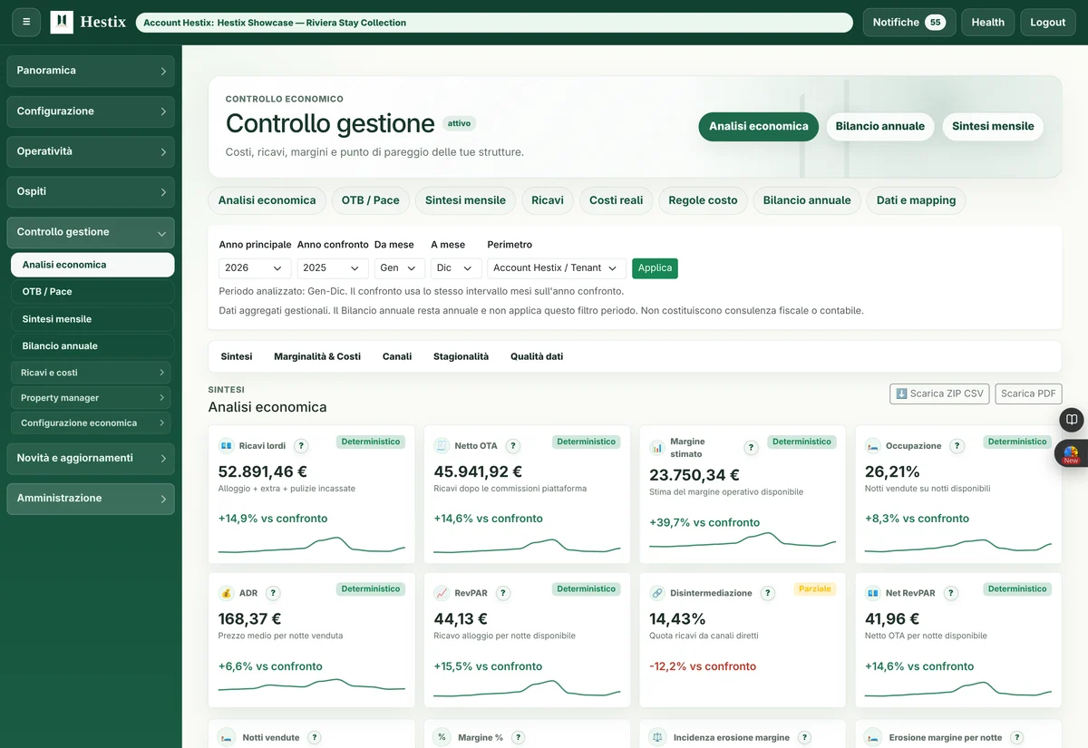Select the Sintesi tab
Screen dimensions: 1088x748
pyautogui.click(x=237, y=356)
